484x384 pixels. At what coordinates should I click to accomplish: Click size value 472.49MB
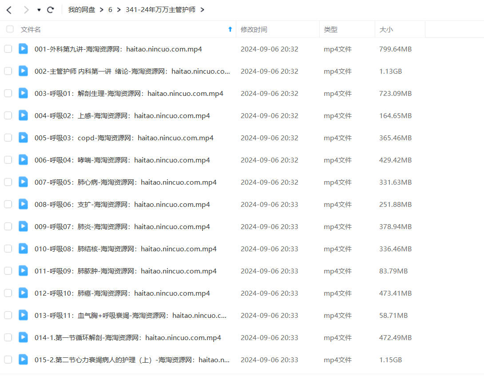coord(395,338)
